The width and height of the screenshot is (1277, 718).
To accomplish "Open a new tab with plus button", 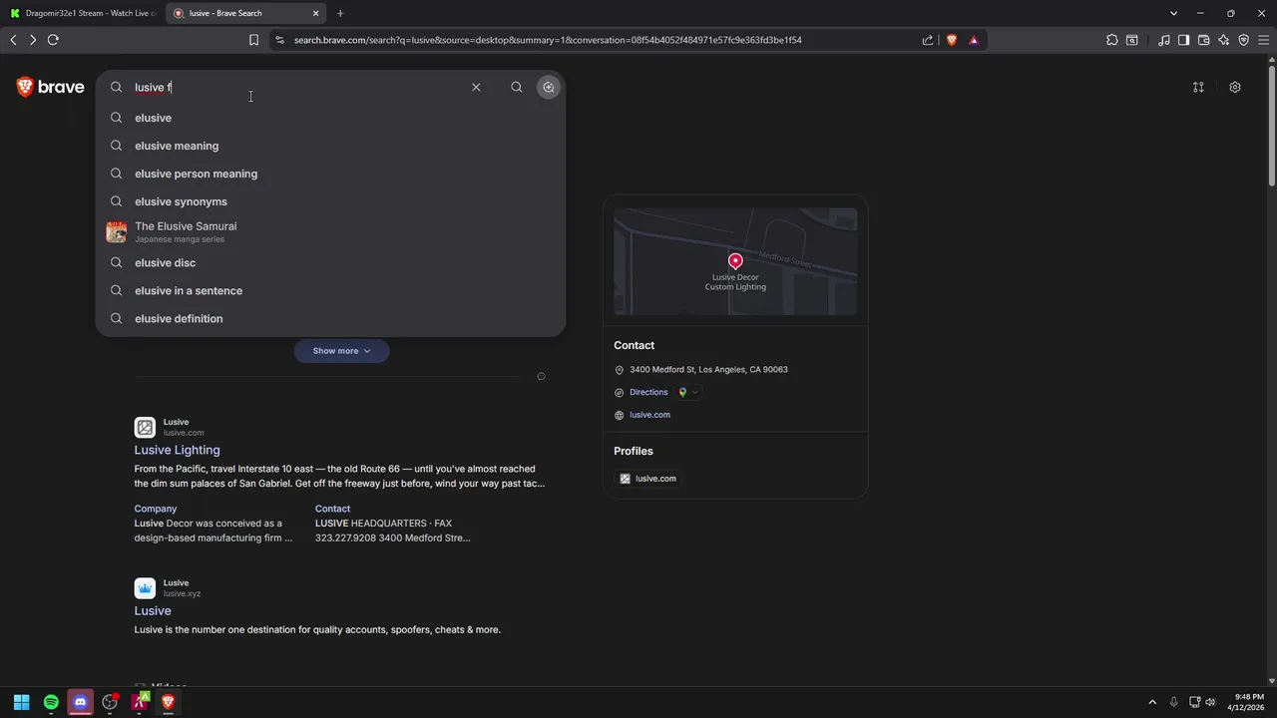I will click(x=340, y=13).
